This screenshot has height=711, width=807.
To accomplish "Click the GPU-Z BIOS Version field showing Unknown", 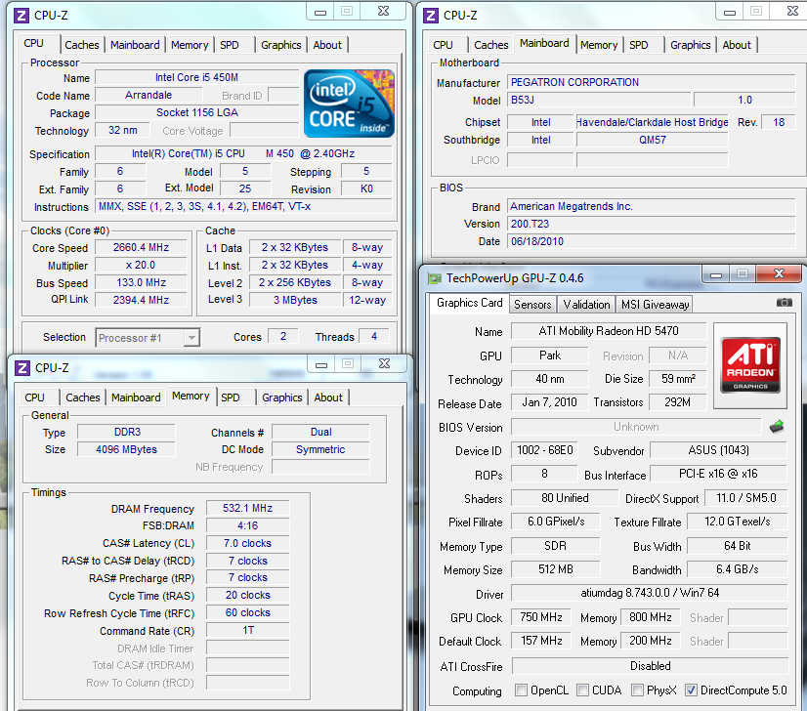I will tap(636, 427).
